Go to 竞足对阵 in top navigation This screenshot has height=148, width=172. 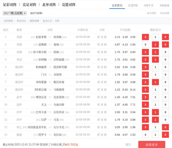point(29,5)
